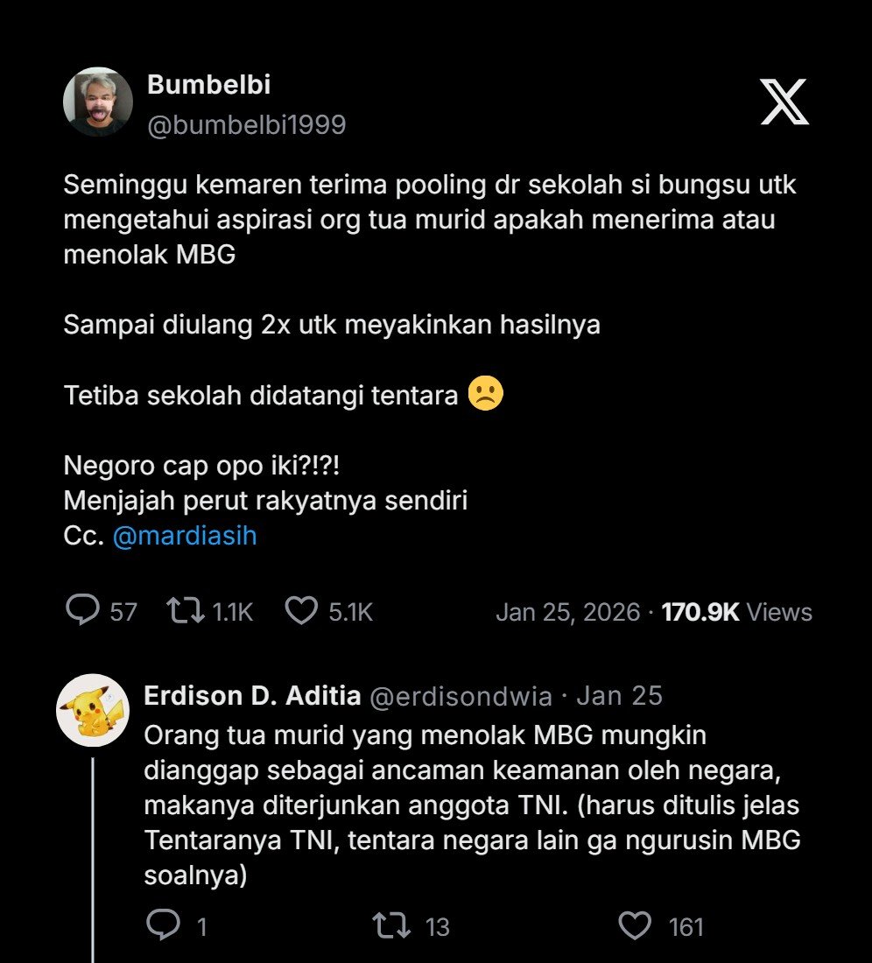Open Erdison's Pikachu avatar
This screenshot has height=963, width=872.
coord(93,709)
